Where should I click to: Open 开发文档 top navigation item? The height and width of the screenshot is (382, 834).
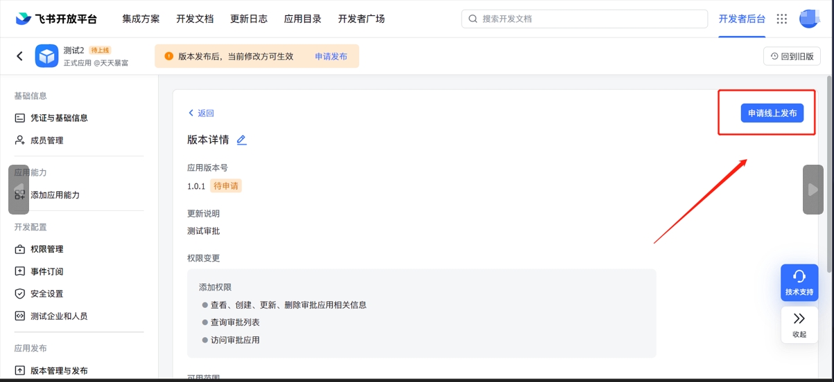(x=195, y=19)
